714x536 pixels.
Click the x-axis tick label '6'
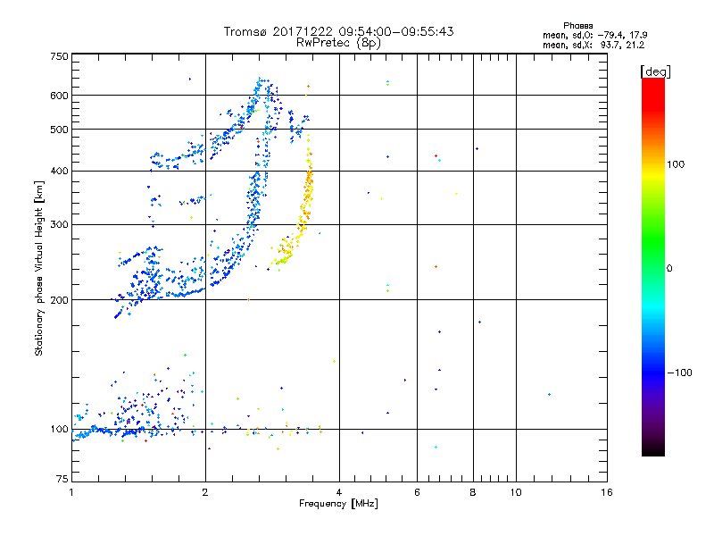417,492
